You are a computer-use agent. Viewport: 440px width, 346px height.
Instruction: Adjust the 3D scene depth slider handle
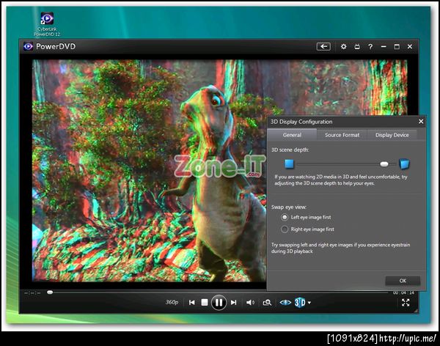384,164
